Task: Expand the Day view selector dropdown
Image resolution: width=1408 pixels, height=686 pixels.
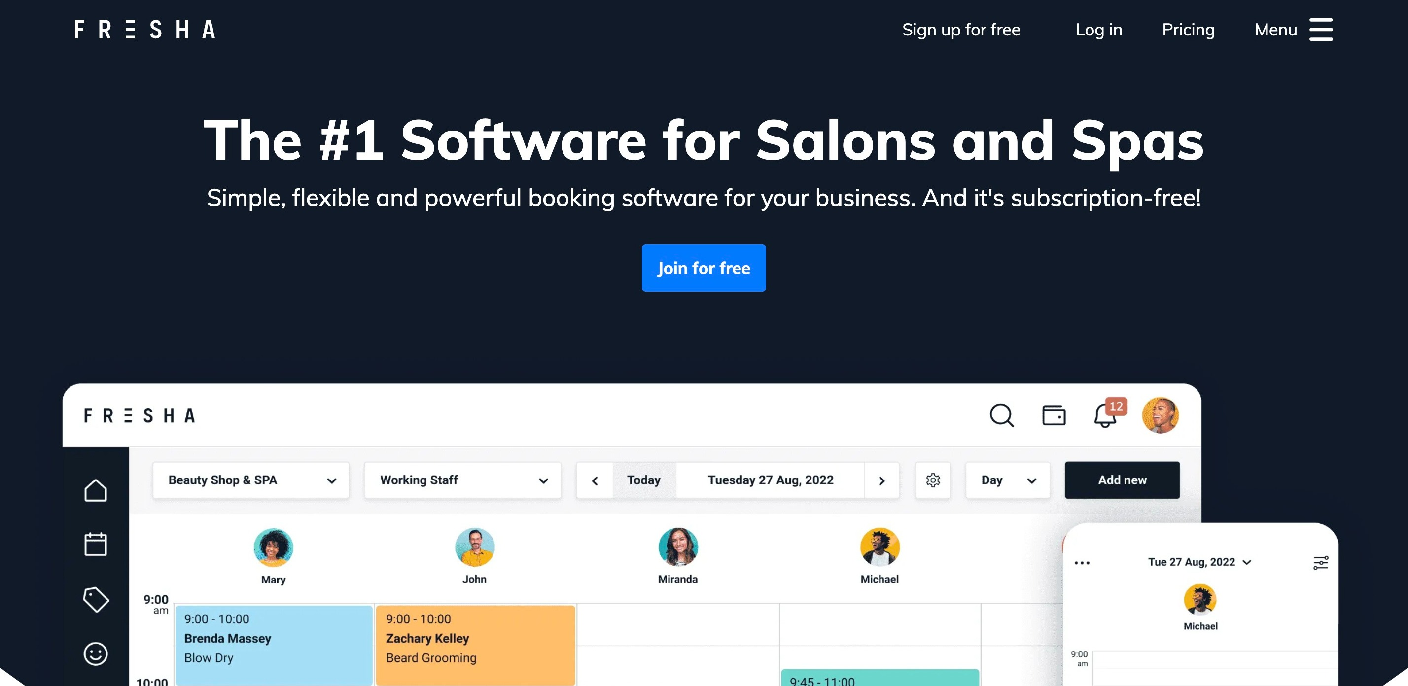Action: click(1007, 479)
